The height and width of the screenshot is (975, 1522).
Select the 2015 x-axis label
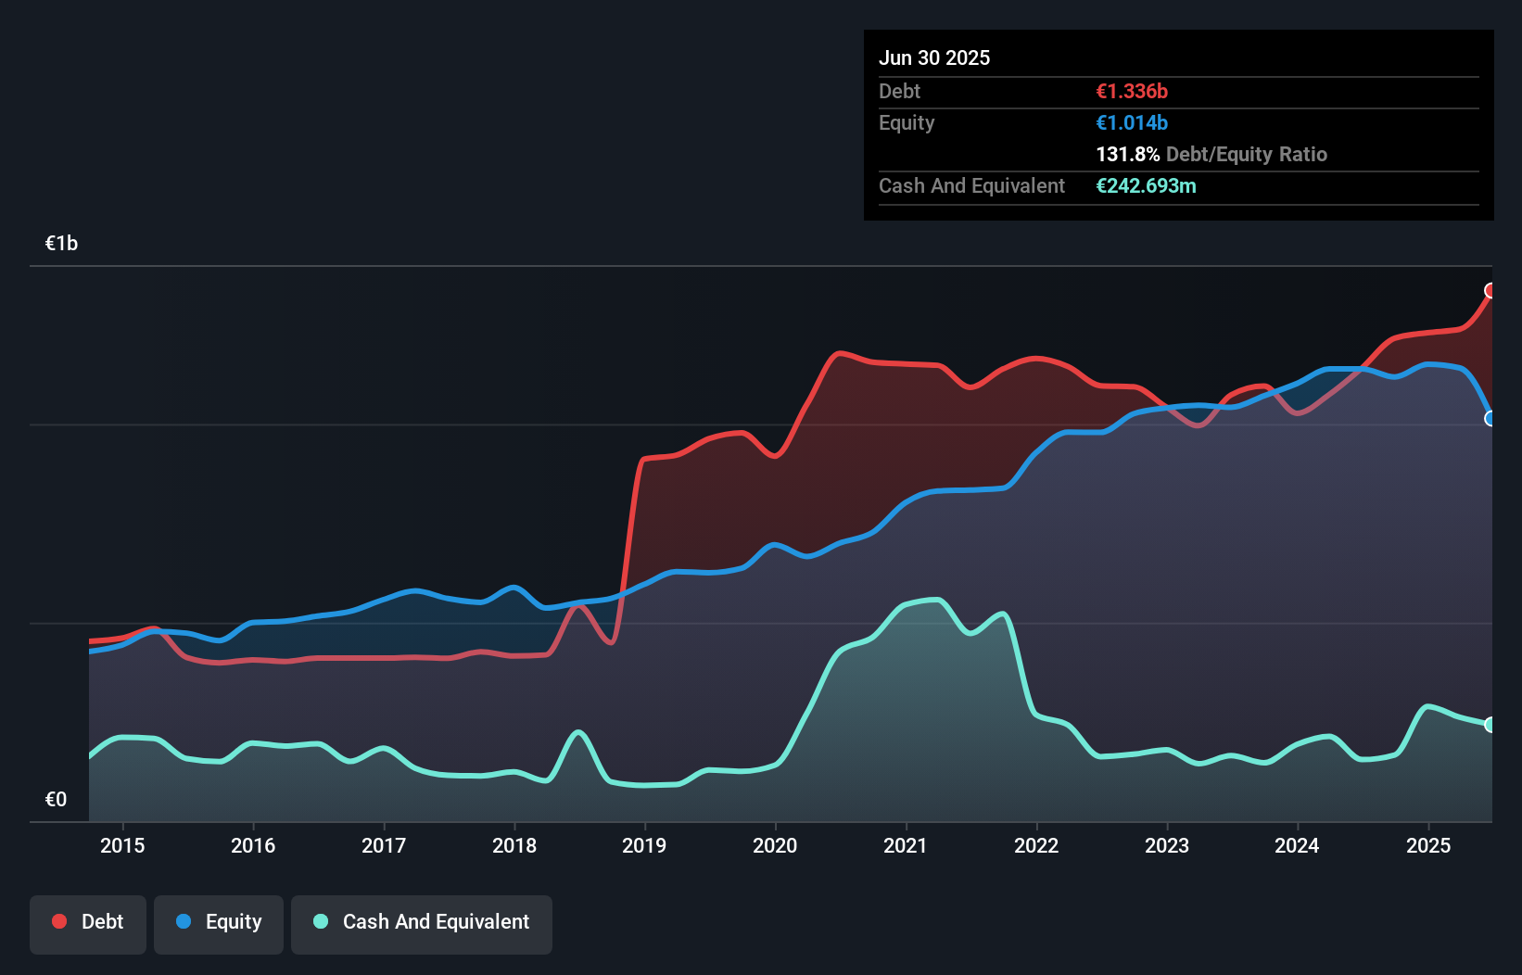pyautogui.click(x=122, y=845)
